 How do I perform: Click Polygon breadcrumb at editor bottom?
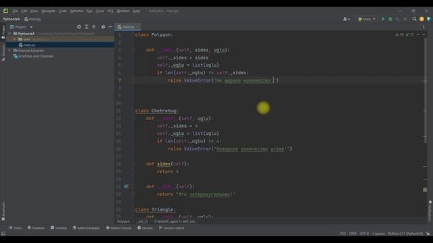pos(123,221)
